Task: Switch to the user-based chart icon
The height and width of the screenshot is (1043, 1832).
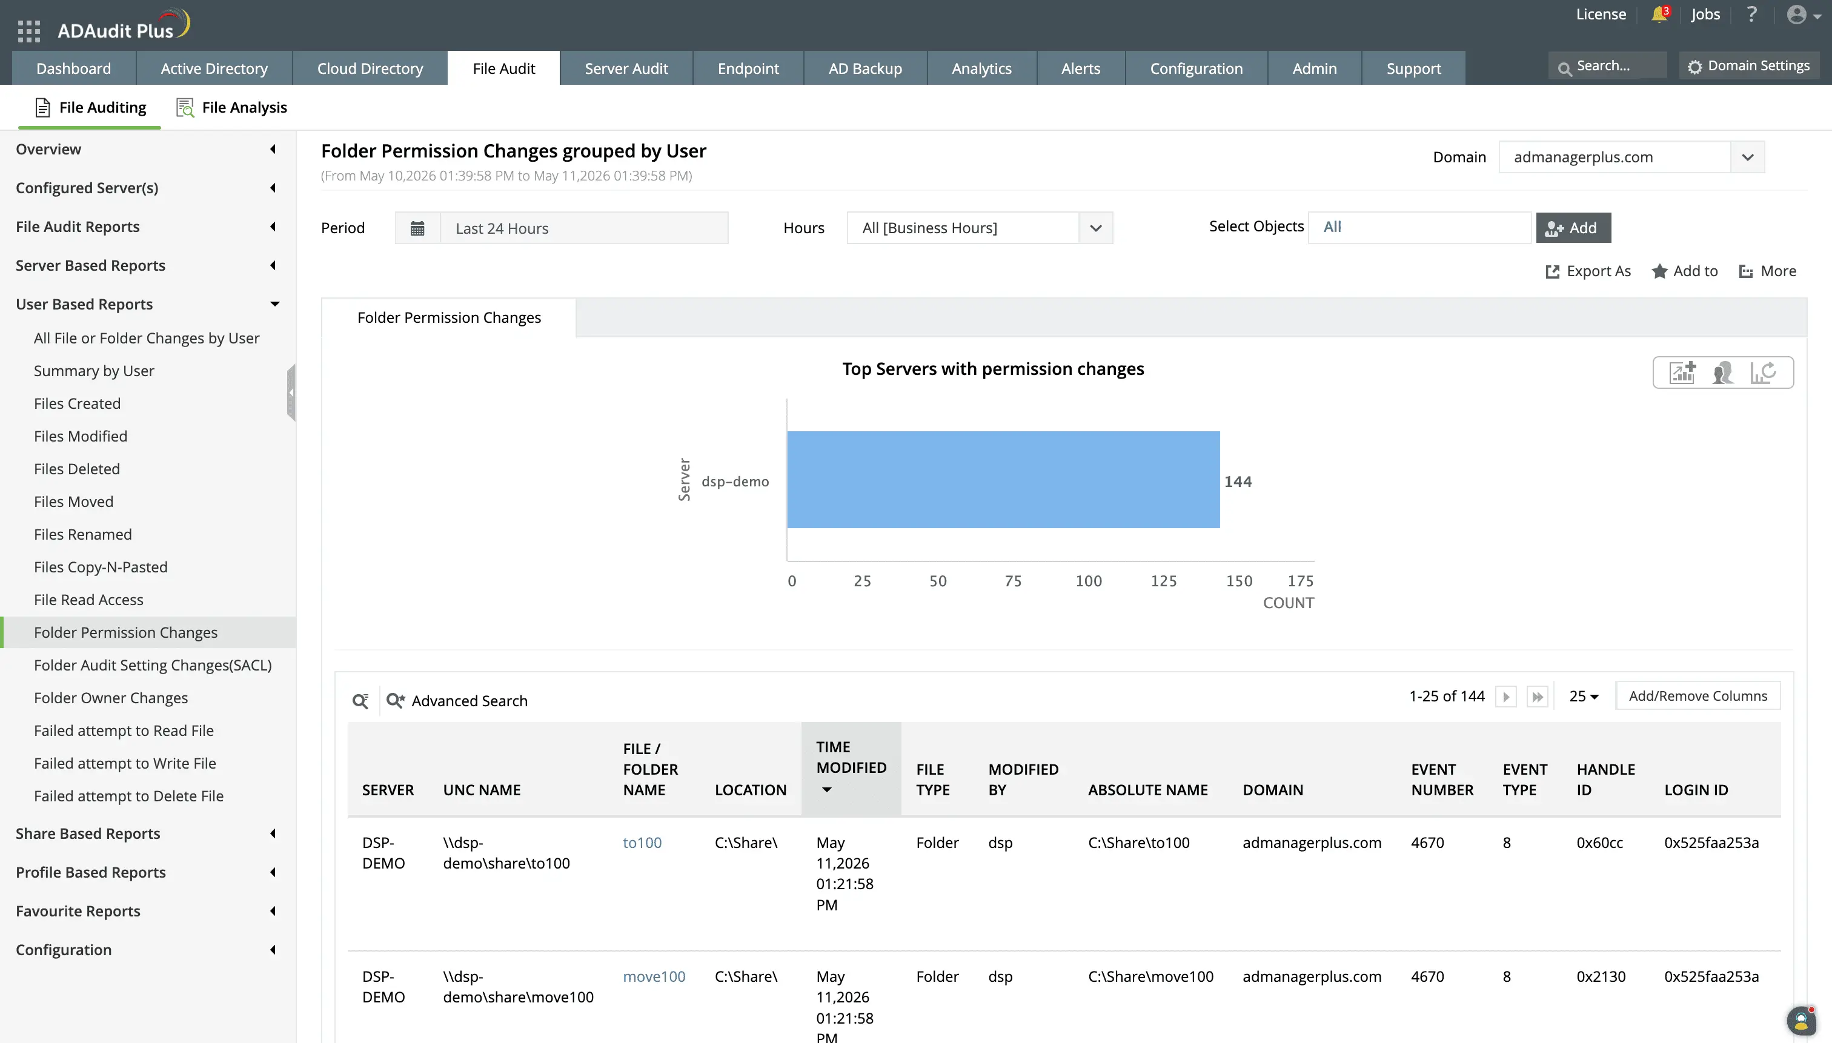Action: 1722,372
